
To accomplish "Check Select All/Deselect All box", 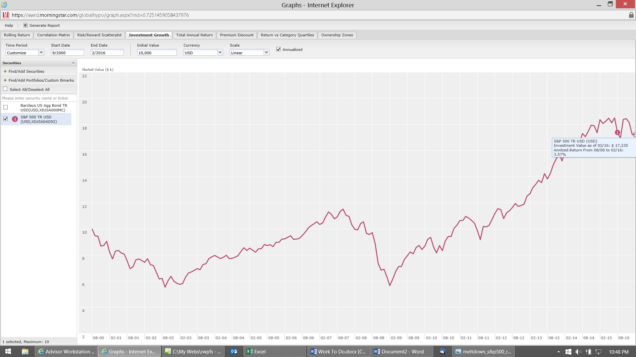I will click(x=5, y=89).
